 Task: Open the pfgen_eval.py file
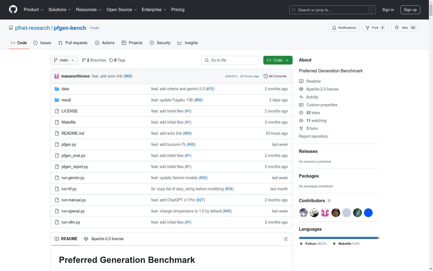[x=73, y=156]
